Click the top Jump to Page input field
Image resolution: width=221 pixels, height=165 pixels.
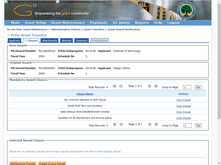[x=187, y=87]
